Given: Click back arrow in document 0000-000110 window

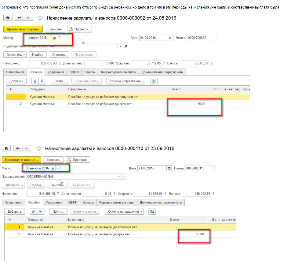Looking at the screenshot, I should click(x=18, y=148).
